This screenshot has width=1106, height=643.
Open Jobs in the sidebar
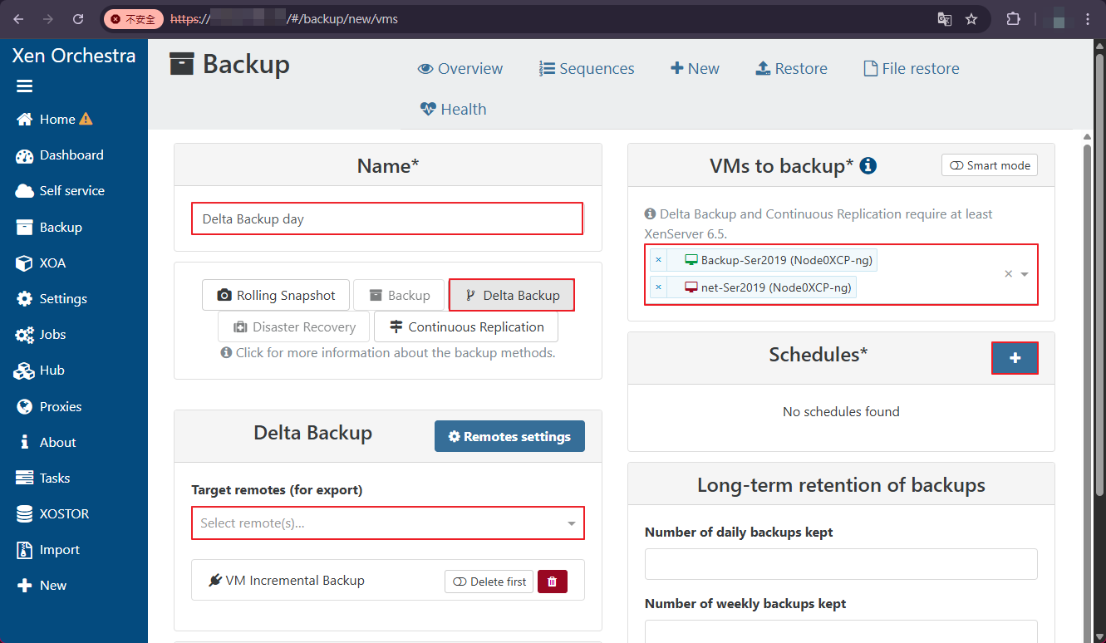[41, 335]
